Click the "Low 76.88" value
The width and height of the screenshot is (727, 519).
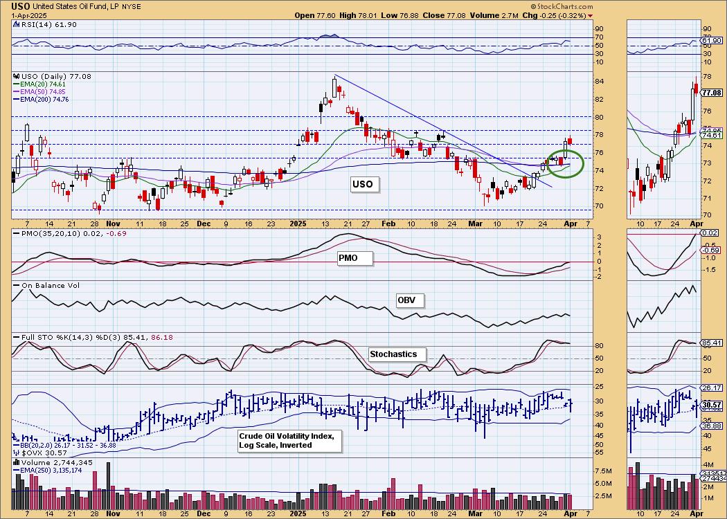pos(400,15)
